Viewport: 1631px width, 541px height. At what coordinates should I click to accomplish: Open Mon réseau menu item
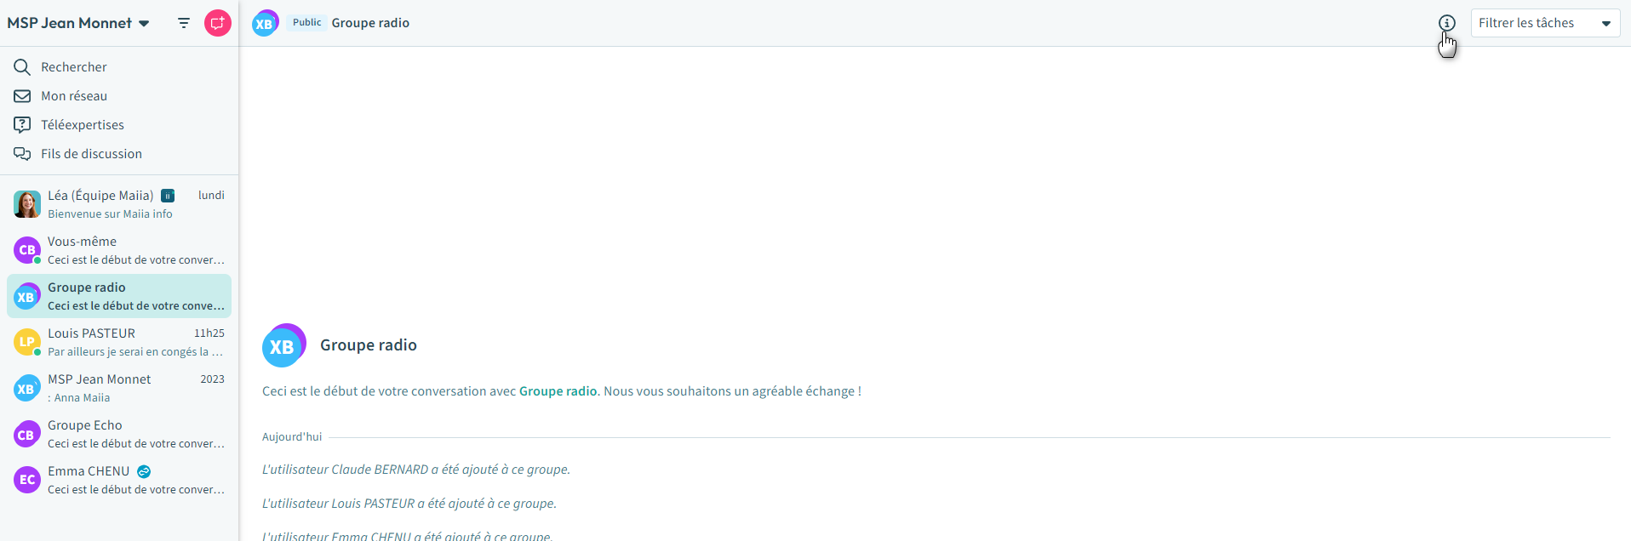tap(74, 96)
